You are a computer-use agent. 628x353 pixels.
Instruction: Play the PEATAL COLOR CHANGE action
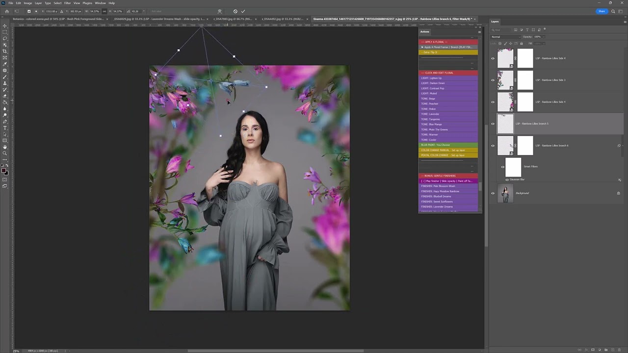448,155
